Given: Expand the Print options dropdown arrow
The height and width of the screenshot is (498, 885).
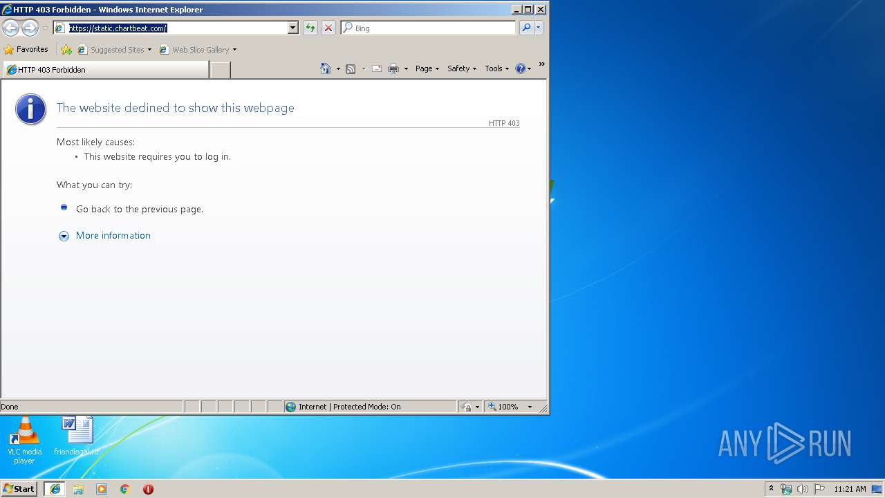Looking at the screenshot, I should (x=406, y=68).
